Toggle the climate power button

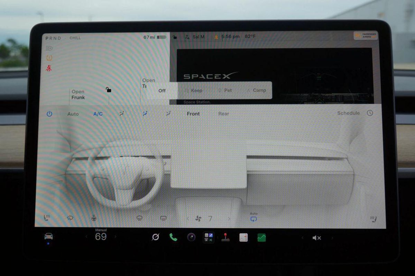[49, 113]
